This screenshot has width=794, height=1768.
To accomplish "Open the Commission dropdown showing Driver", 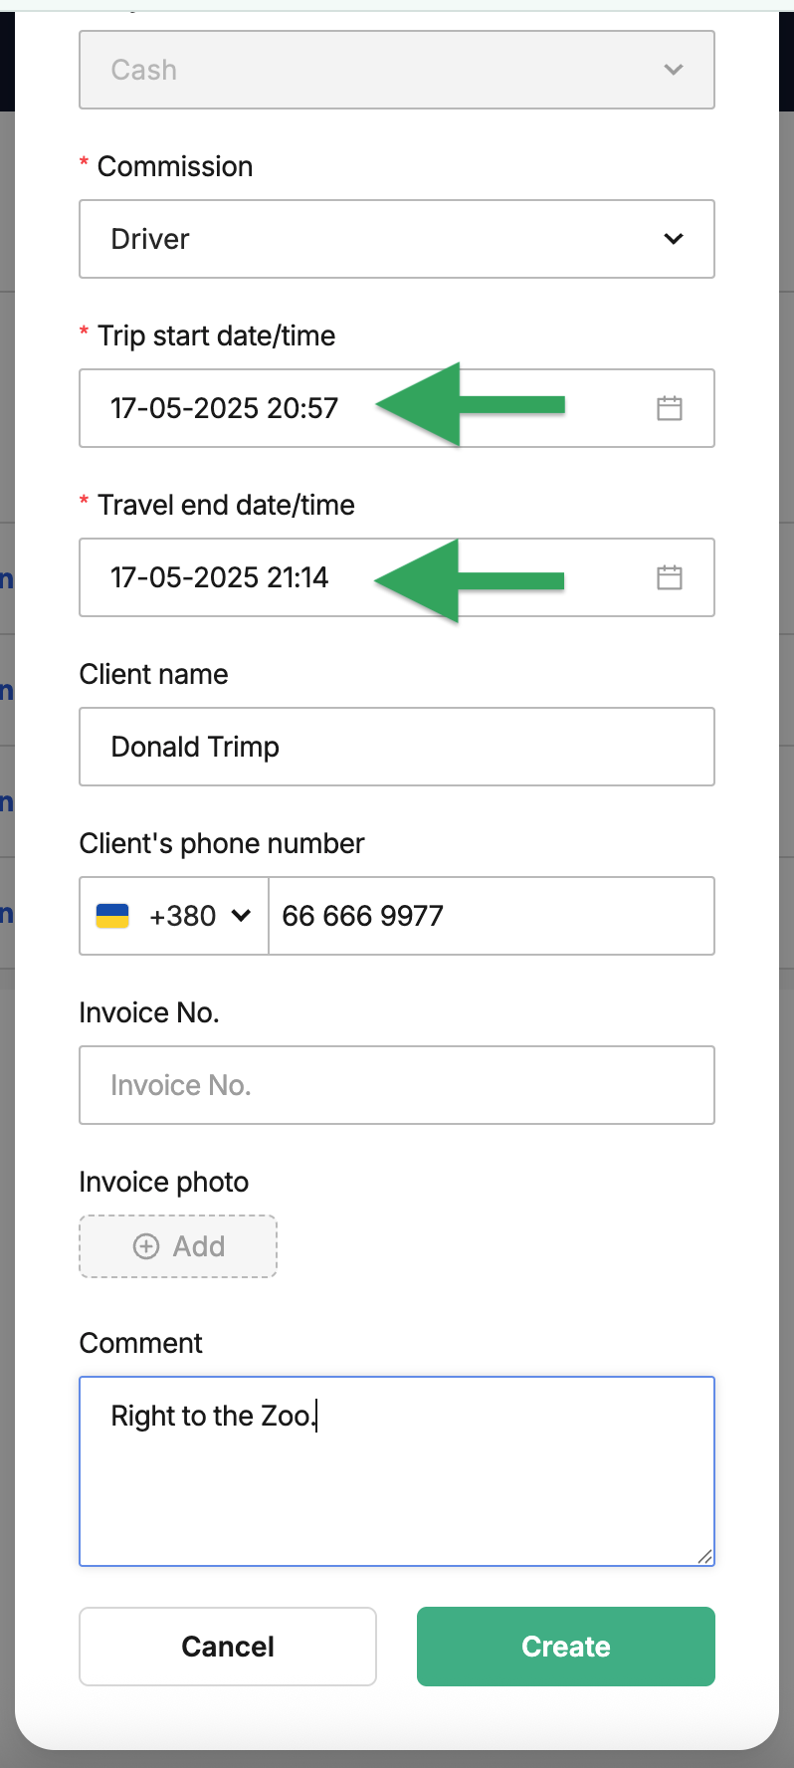I will (x=397, y=239).
